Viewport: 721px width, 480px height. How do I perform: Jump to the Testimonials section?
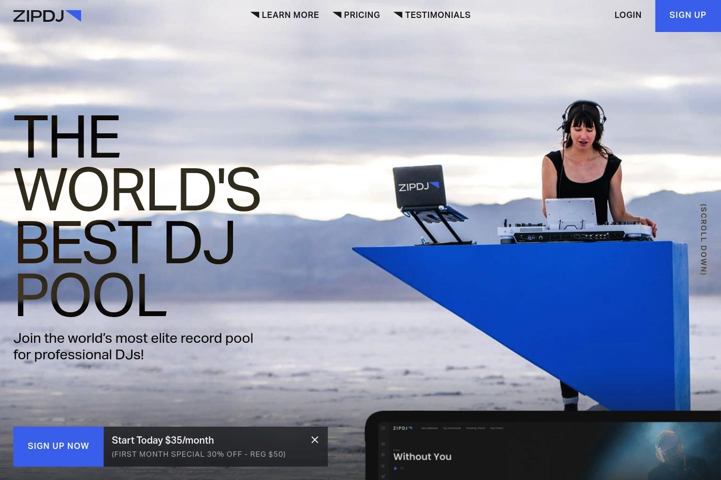point(432,15)
